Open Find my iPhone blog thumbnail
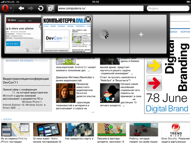This screenshot has height=143, width=191. tap(16, 129)
